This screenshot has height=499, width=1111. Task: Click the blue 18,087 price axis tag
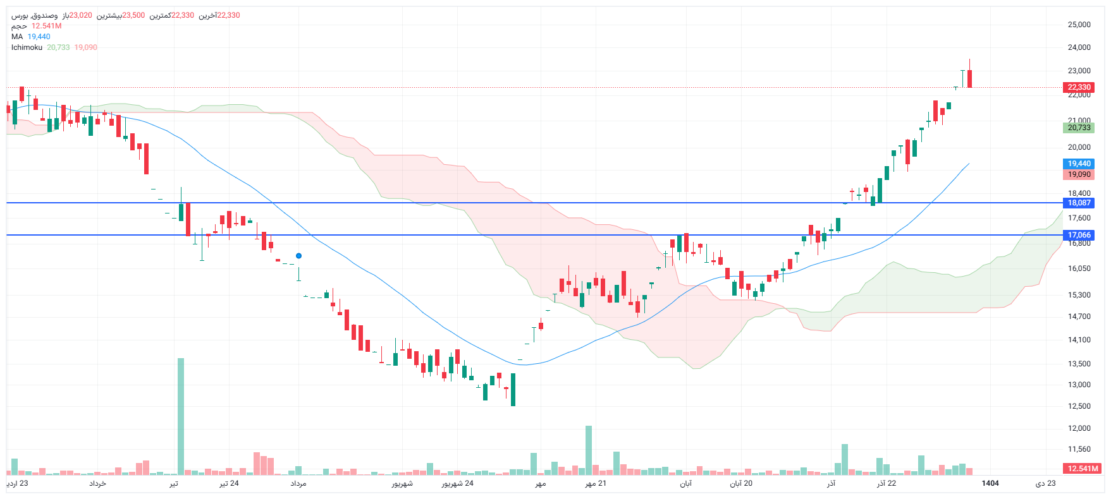(x=1079, y=203)
